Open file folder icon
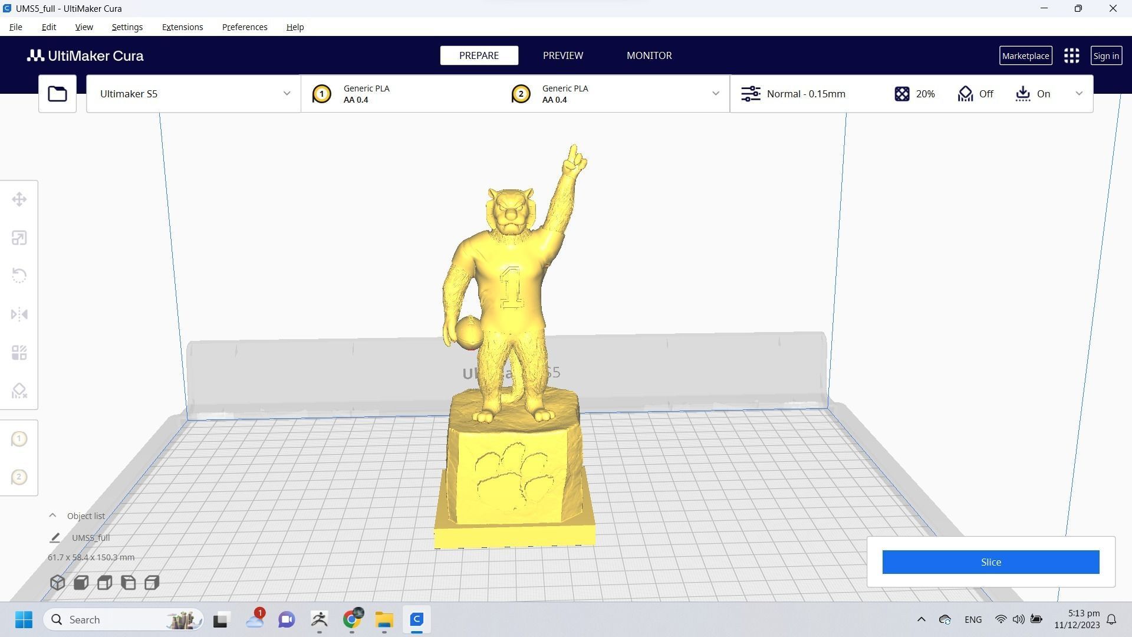The width and height of the screenshot is (1132, 637). click(x=57, y=94)
